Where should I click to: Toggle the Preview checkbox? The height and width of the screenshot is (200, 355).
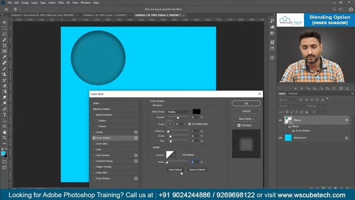point(239,126)
